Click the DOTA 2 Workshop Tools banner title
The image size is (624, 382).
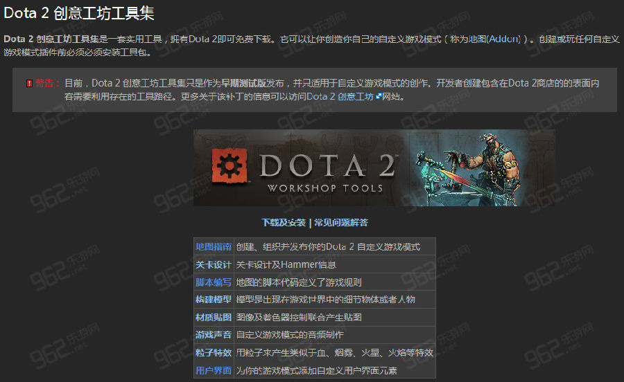(x=327, y=173)
